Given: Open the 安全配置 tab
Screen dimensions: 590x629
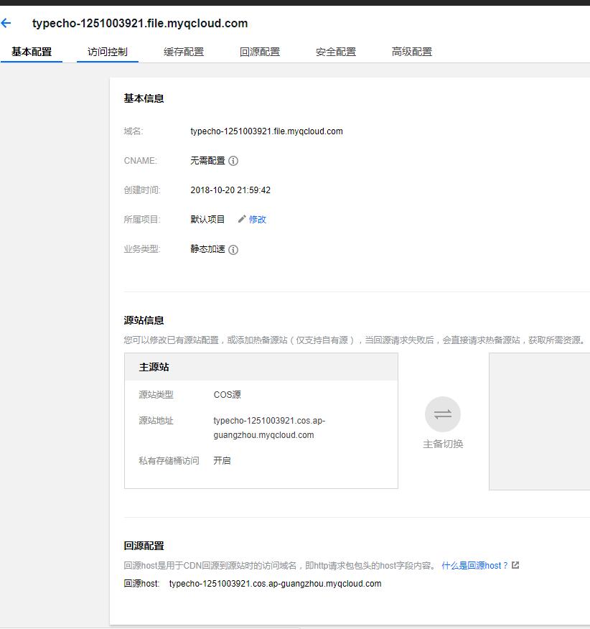Looking at the screenshot, I should point(336,52).
